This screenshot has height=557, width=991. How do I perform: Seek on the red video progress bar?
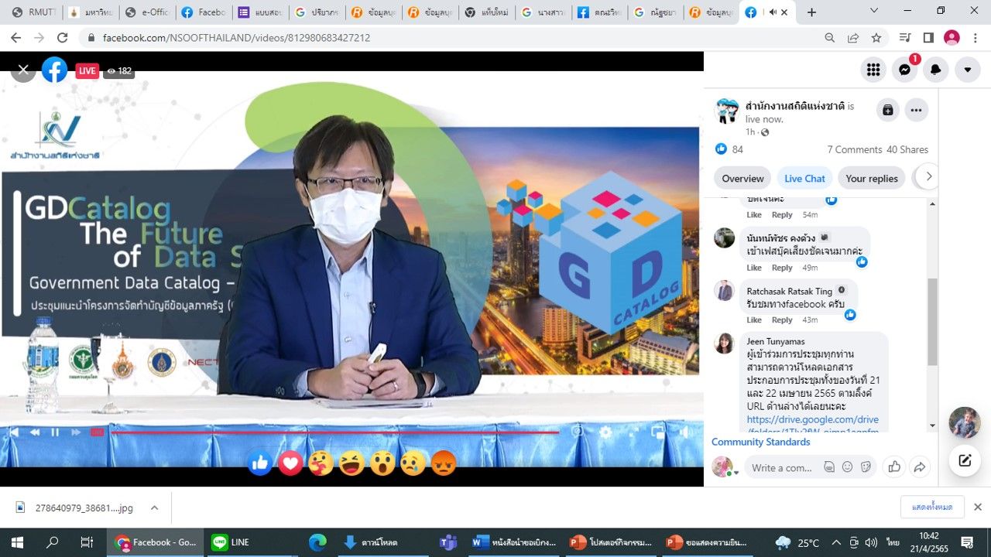pos(335,432)
